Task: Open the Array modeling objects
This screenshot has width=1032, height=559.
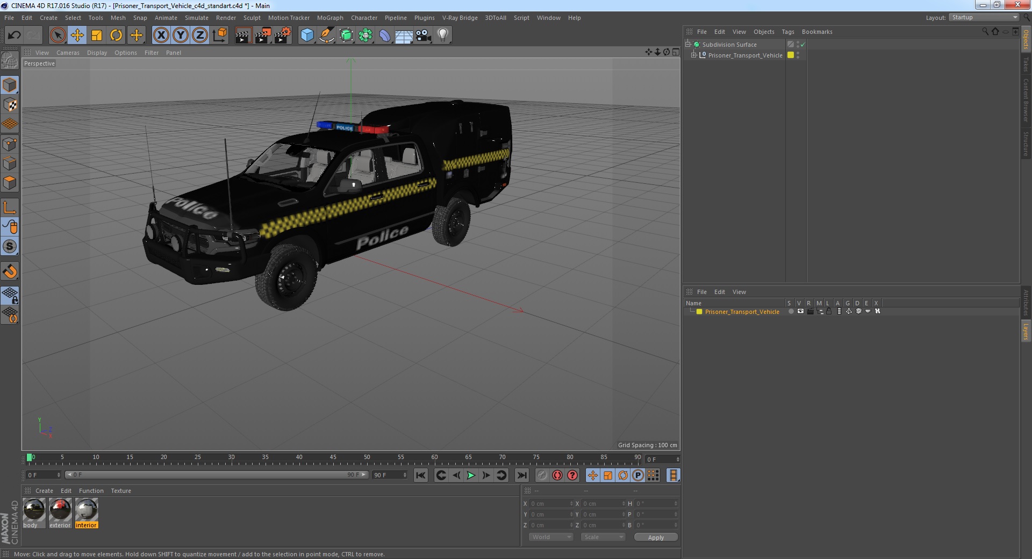Action: point(366,35)
